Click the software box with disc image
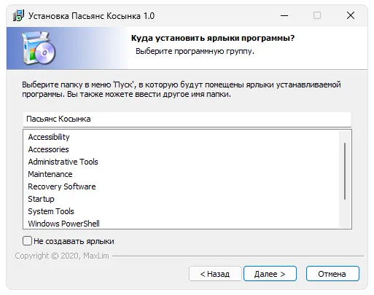Viewport: 374px width, 295px height. click(39, 49)
